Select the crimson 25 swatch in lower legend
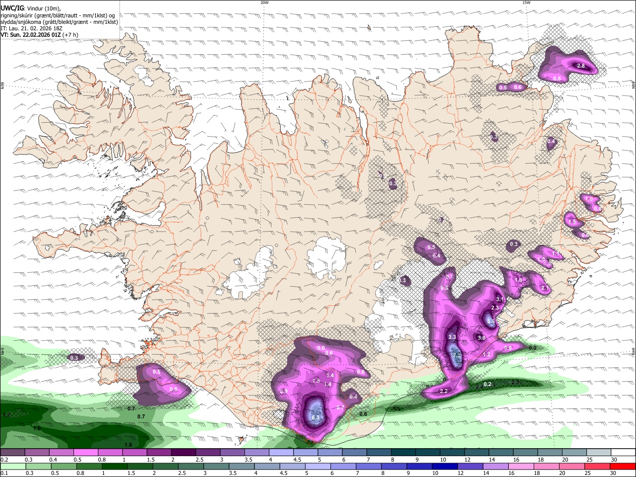The image size is (636, 477). coord(598,466)
